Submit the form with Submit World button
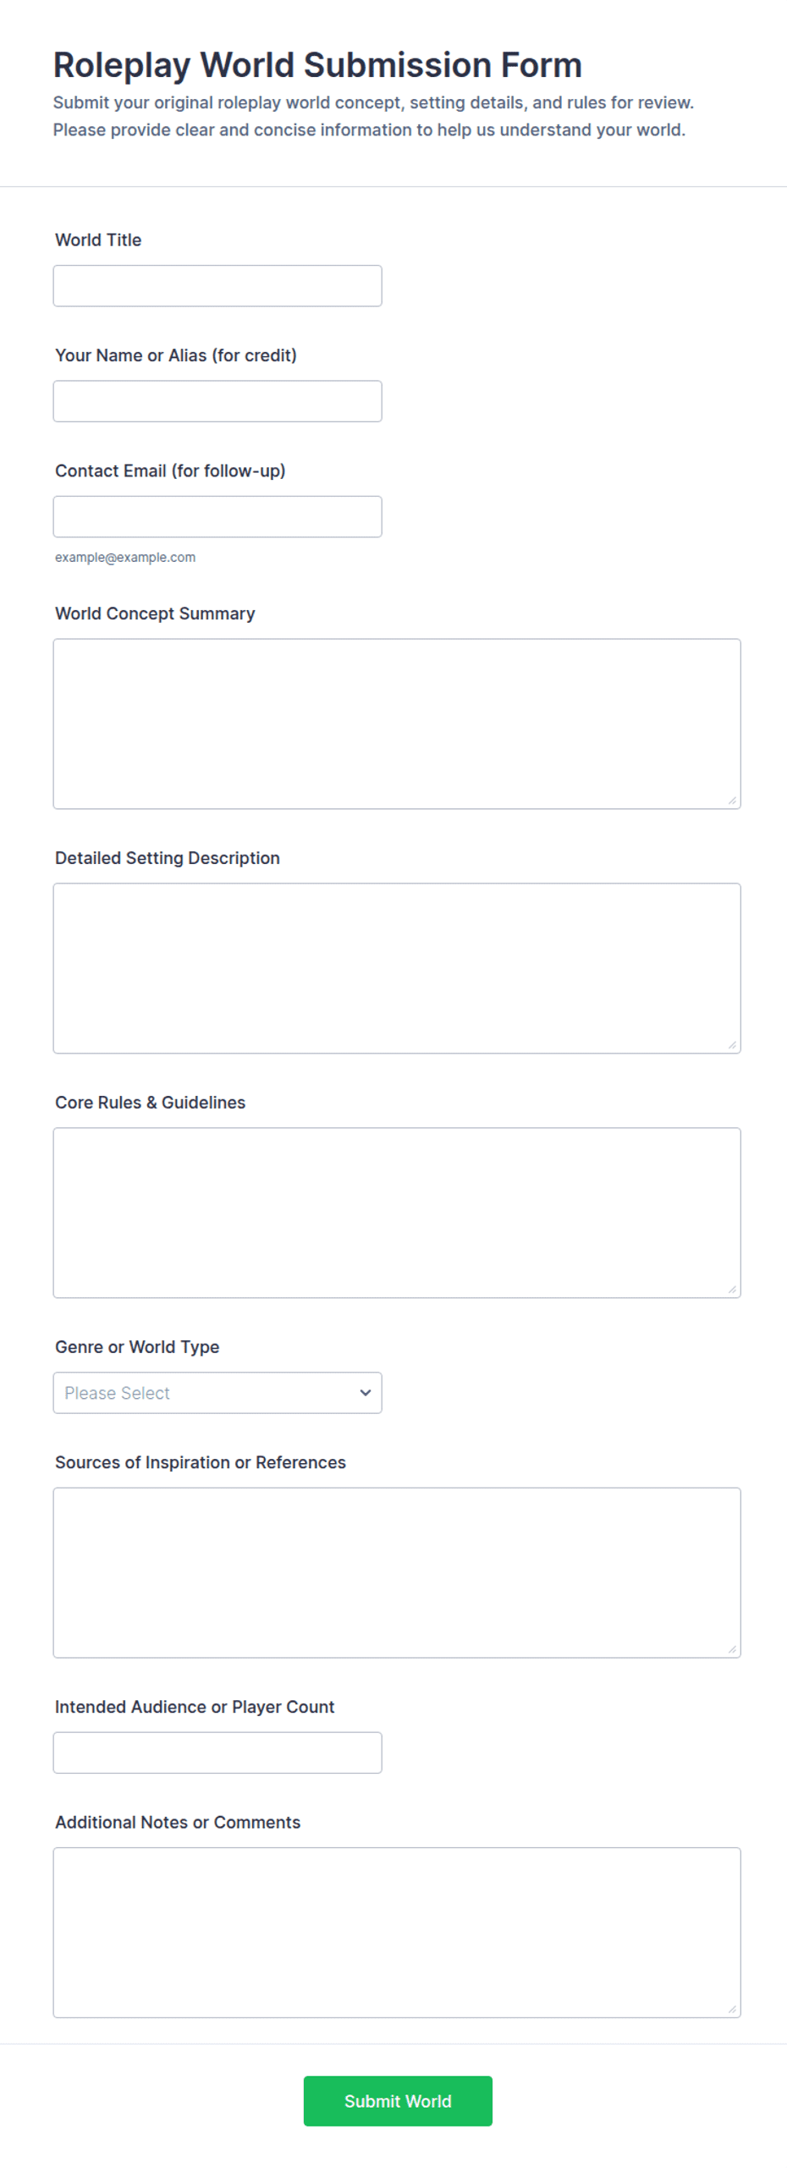This screenshot has height=2168, width=787. 398,2101
